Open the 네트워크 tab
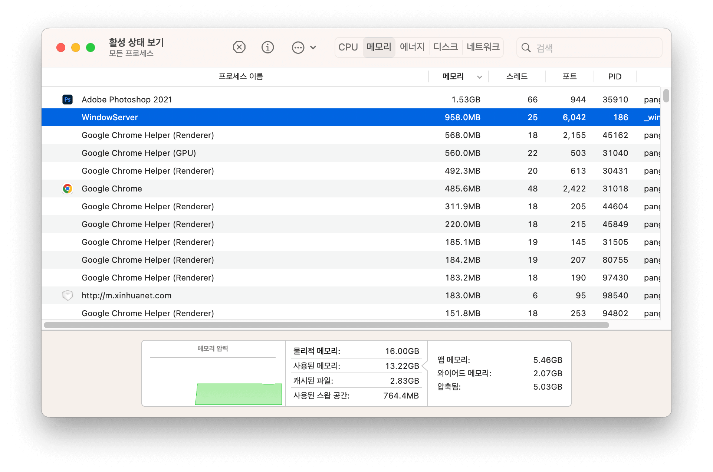 [x=483, y=47]
